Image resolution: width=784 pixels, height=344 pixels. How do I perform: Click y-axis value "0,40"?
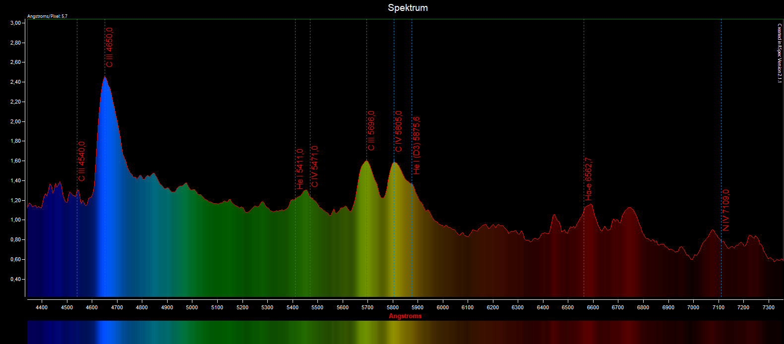tap(15, 280)
